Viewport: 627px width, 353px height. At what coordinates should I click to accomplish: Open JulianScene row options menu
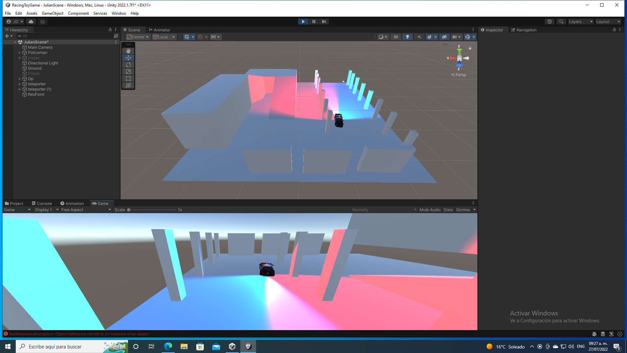pos(116,42)
